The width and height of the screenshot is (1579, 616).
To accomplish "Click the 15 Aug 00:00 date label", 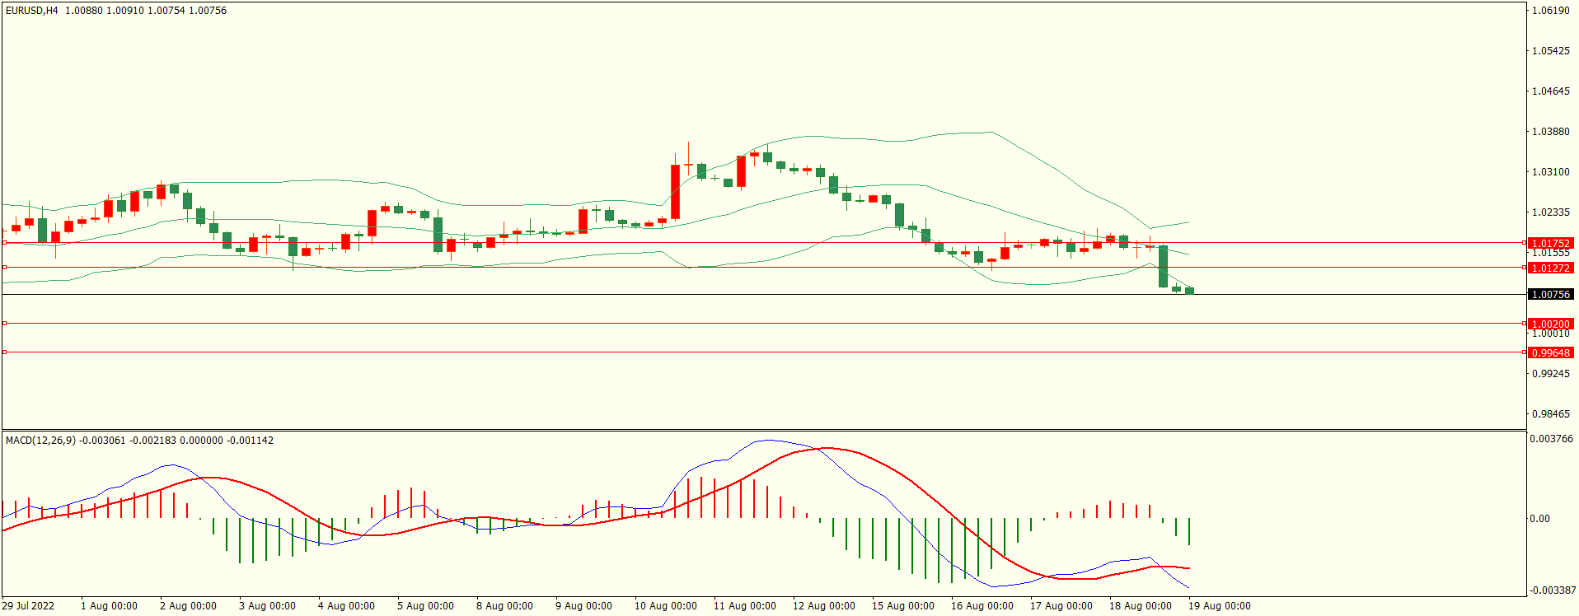I will point(902,606).
